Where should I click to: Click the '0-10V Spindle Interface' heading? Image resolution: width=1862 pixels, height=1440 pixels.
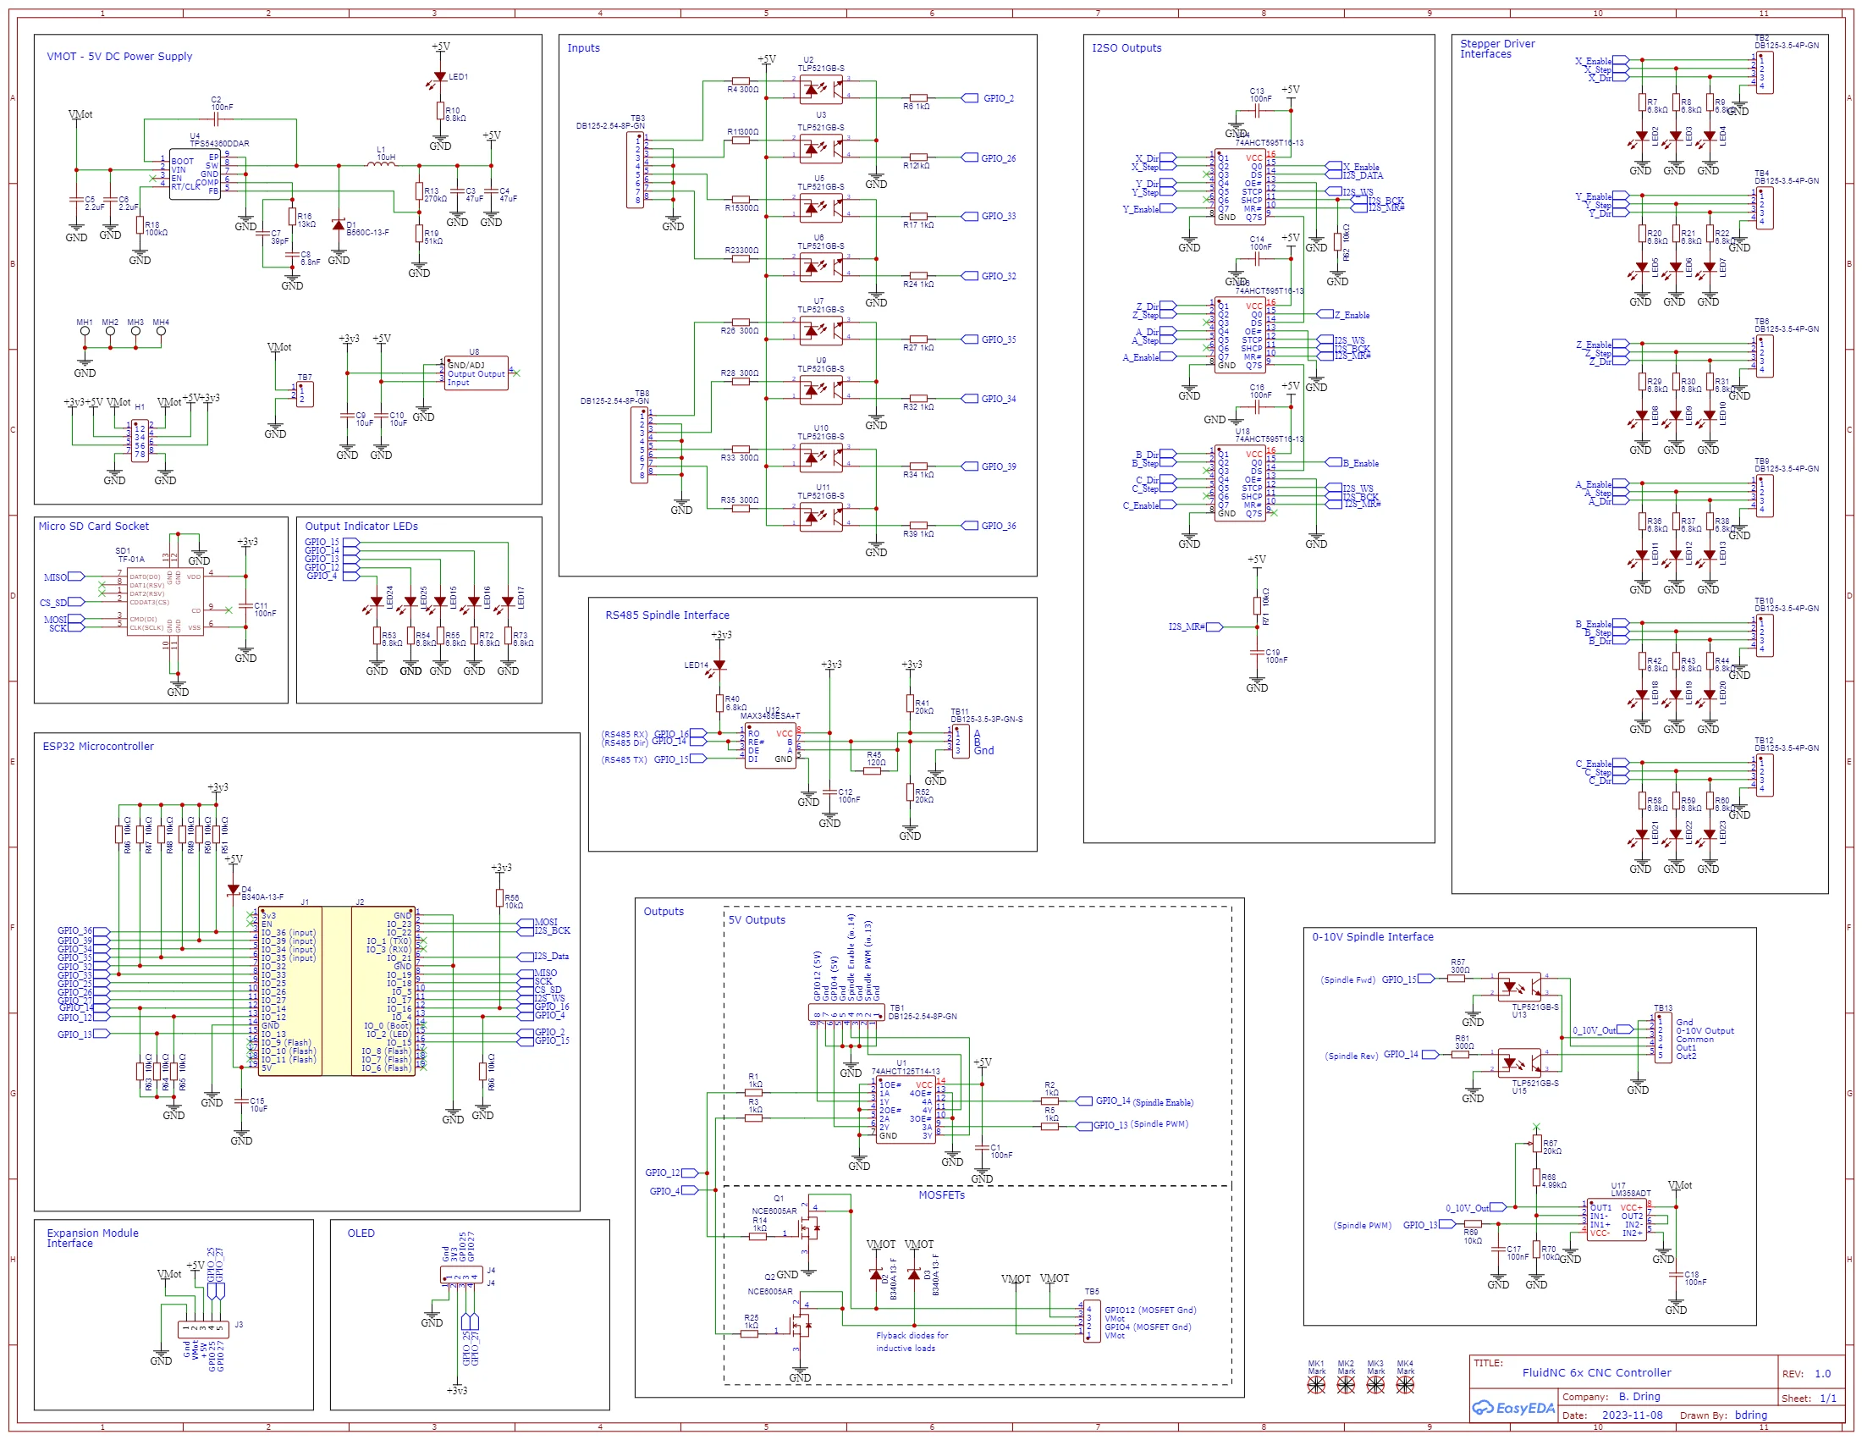pyautogui.click(x=1373, y=936)
